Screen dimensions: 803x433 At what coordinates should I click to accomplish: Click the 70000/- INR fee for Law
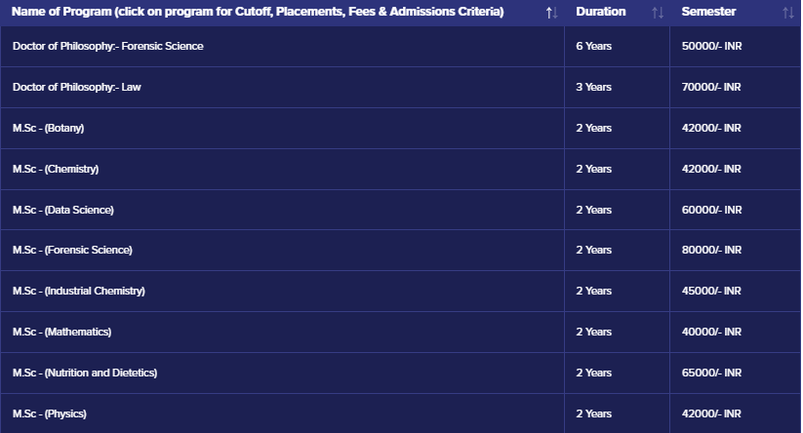(x=711, y=88)
